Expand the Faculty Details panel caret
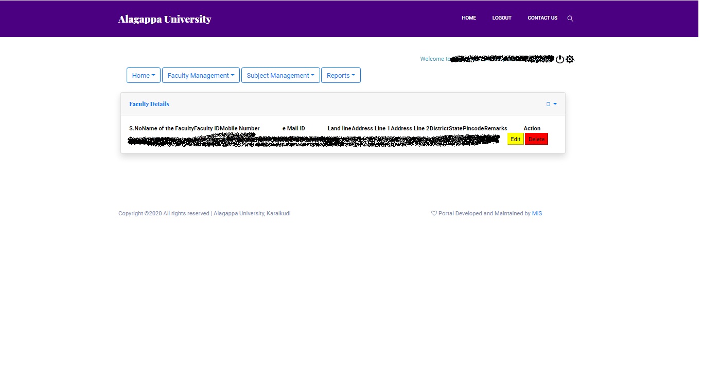Image resolution: width=703 pixels, height=375 pixels. coord(555,104)
